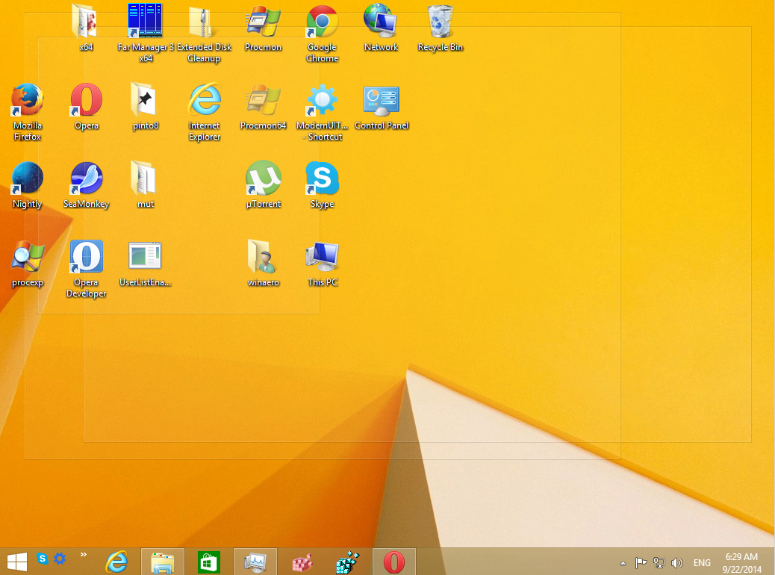This screenshot has height=575, width=775.
Task: Select the Recycle Bin icon
Action: click(440, 27)
